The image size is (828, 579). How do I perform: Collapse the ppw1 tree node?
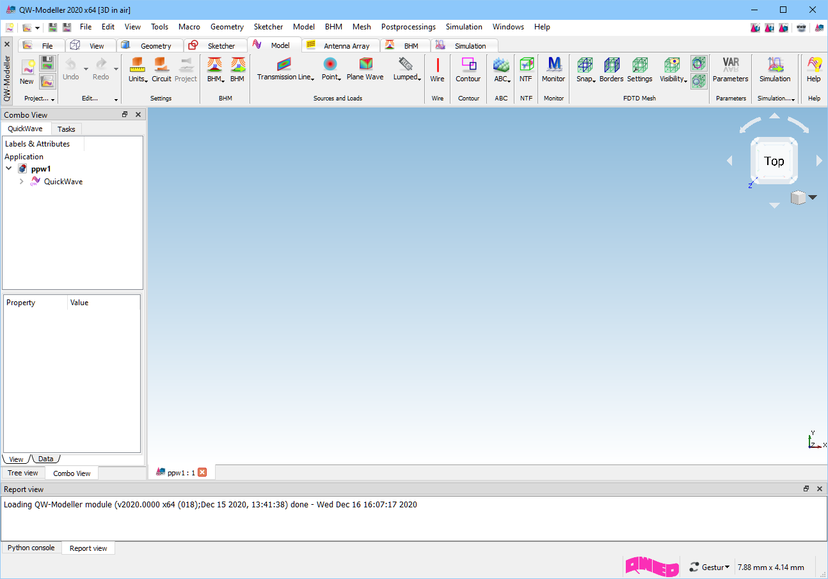(9, 169)
